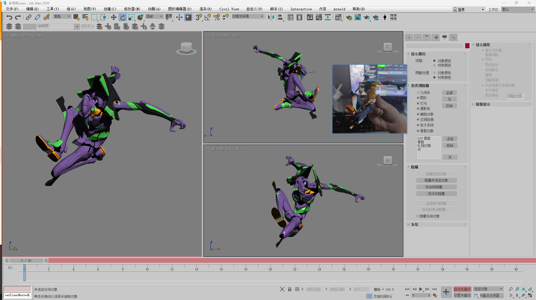This screenshot has height=300, width=536.
Task: Click Play Animation button
Action: coord(421,289)
